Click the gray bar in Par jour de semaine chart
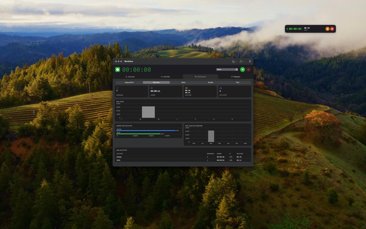The image size is (366, 229). pyautogui.click(x=211, y=136)
